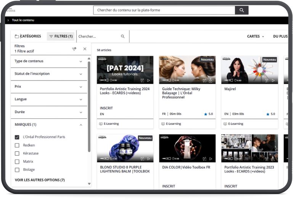Click the filter panel vertical scrollbar
Image resolution: width=293 pixels, height=200 pixels.
[89, 106]
